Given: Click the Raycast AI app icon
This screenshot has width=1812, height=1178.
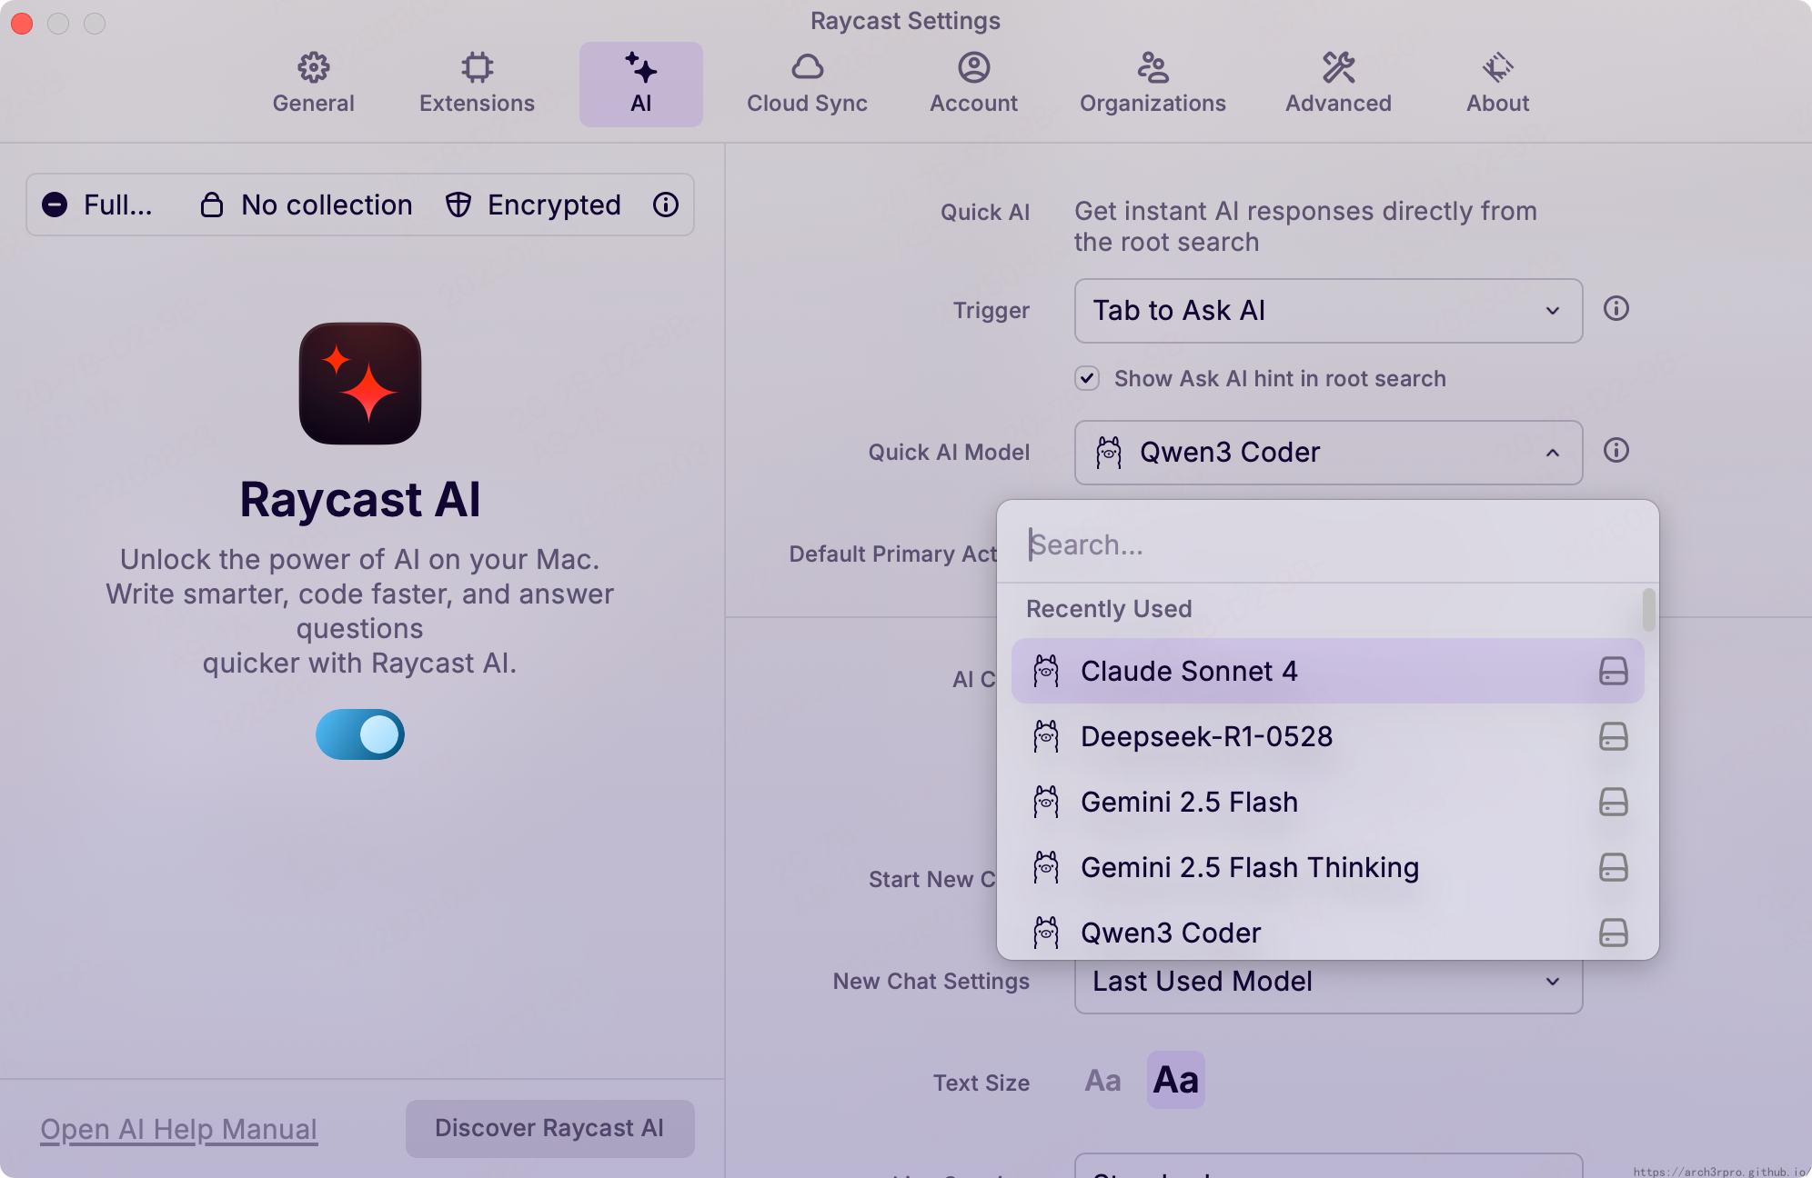Looking at the screenshot, I should [x=360, y=384].
